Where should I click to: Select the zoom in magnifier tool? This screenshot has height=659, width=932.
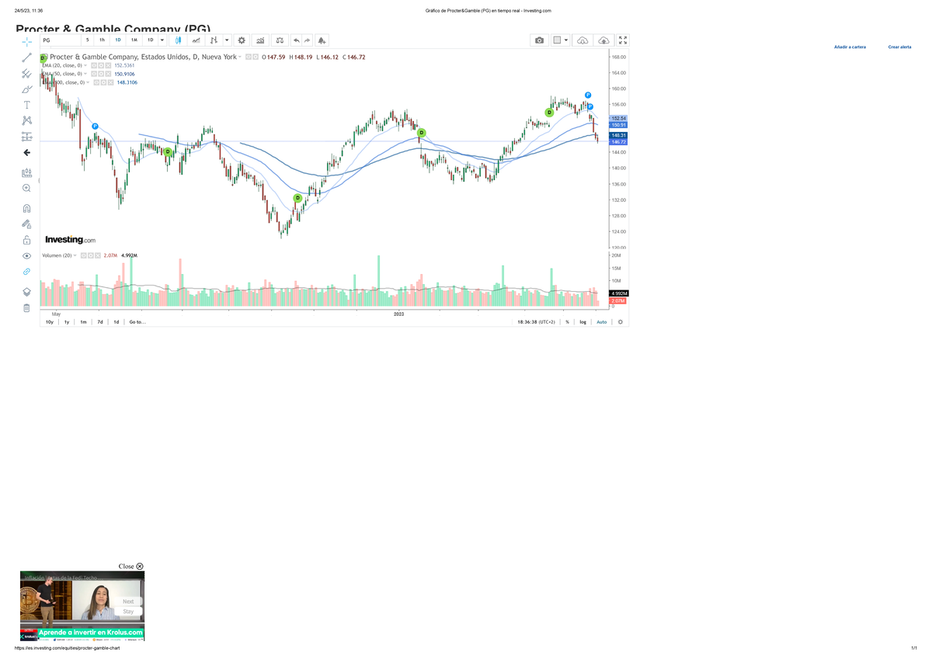coord(26,188)
